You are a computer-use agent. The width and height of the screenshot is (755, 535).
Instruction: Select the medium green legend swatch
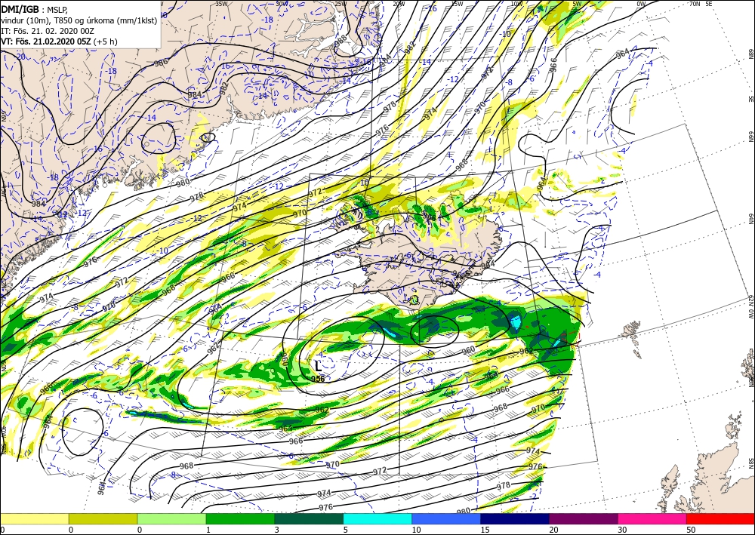[240, 518]
